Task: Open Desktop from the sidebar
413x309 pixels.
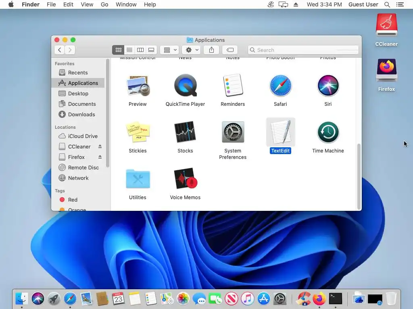Action: coord(78,93)
